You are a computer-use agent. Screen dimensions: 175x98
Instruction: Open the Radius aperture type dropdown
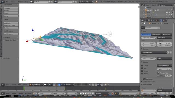tap(164, 91)
